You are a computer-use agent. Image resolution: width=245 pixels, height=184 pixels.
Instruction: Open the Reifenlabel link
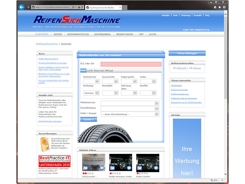[176, 86]
